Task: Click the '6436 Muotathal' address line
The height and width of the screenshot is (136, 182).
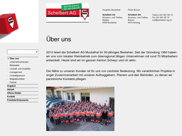Action: (109, 22)
